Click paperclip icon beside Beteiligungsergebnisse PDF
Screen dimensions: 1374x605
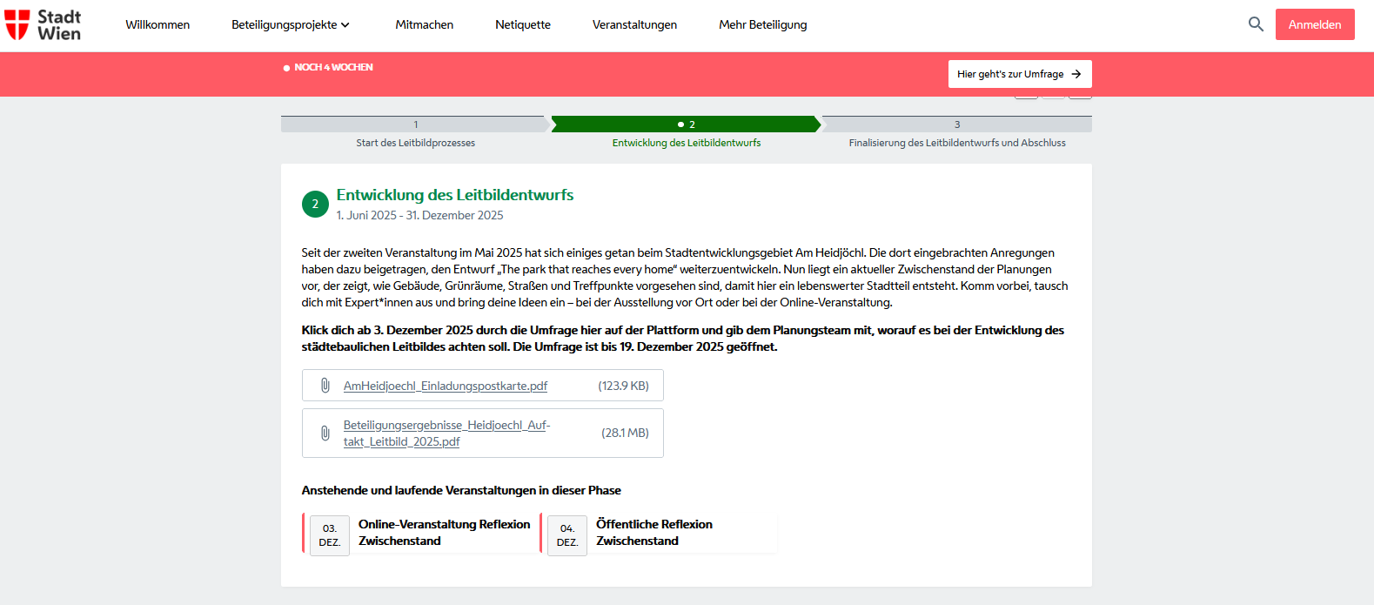click(325, 434)
